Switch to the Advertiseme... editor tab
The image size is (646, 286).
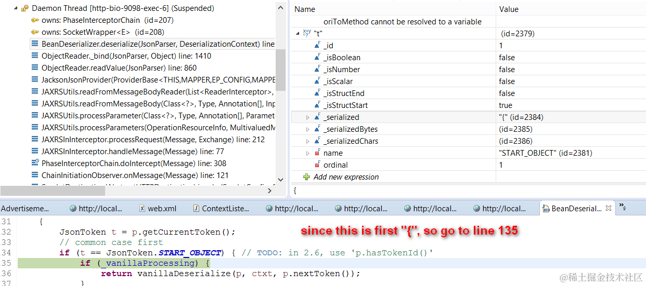coord(25,209)
